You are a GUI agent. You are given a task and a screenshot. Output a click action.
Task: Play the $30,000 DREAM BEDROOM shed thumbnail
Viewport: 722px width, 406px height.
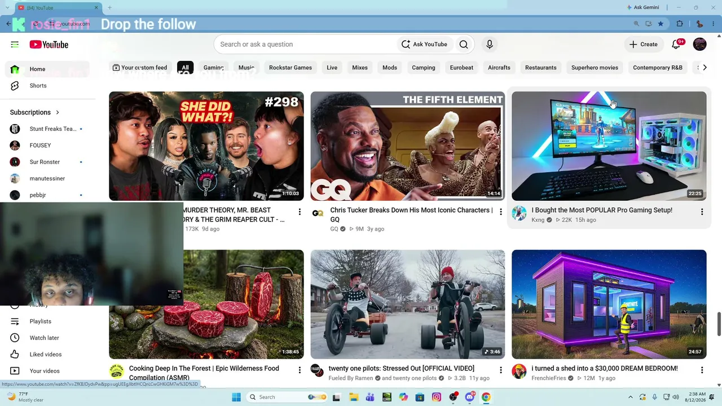tap(609, 304)
